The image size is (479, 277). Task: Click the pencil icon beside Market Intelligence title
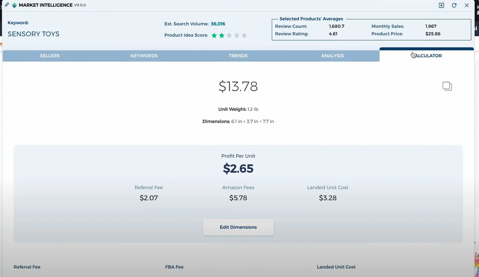coord(7,5)
